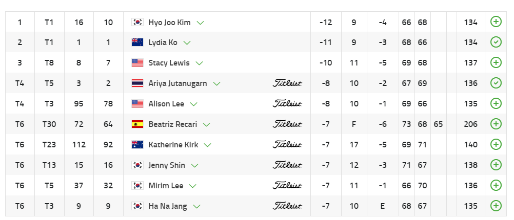Uncheck the green checkmark for Lydia Ko

496,42
